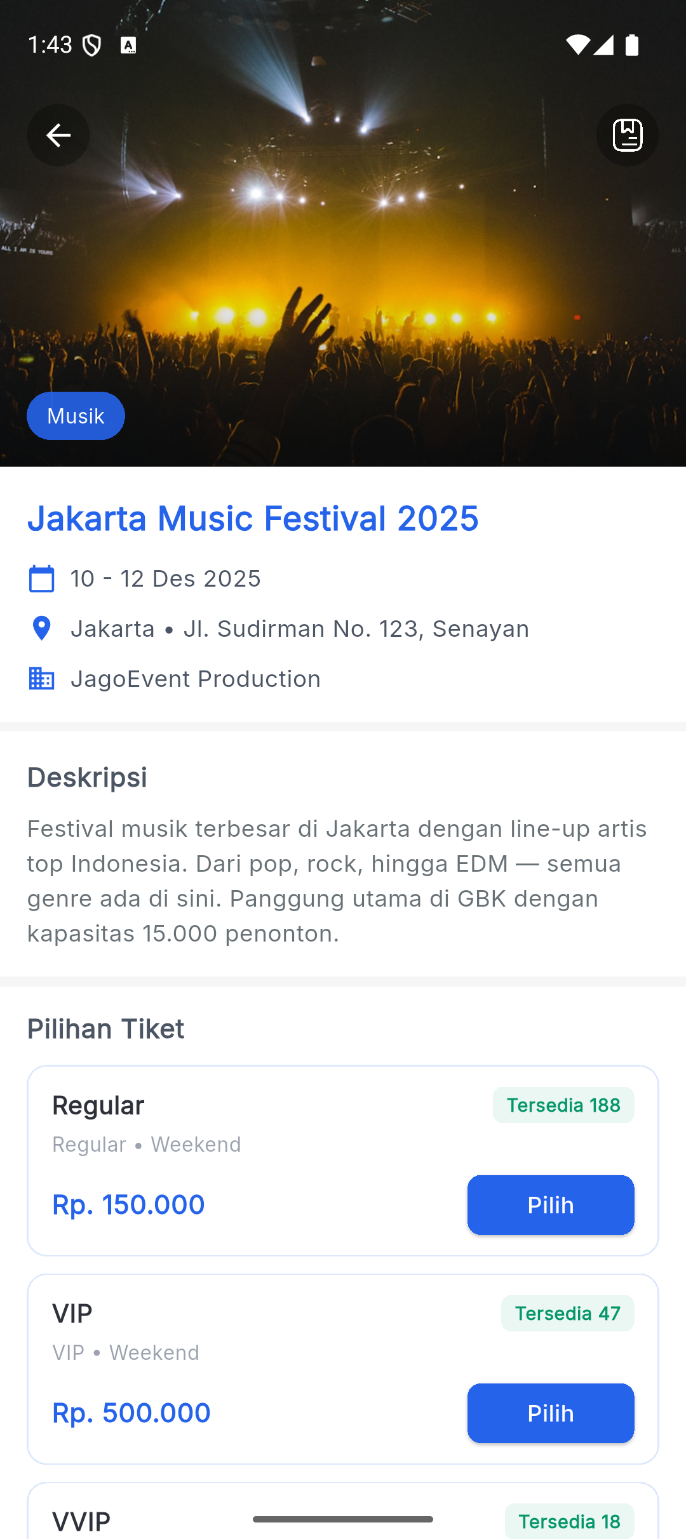The image size is (686, 1539).
Task: Tap the VVIP ticket name
Action: click(x=81, y=1521)
